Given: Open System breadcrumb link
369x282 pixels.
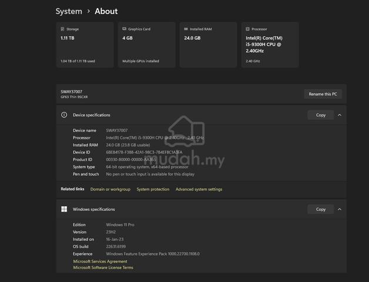Looking at the screenshot, I should (69, 11).
